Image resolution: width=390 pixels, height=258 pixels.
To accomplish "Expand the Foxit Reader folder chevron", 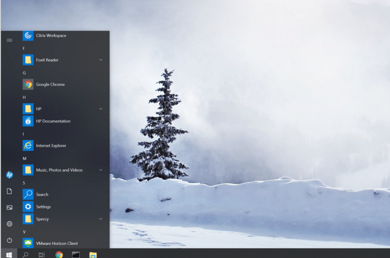I will pos(100,59).
